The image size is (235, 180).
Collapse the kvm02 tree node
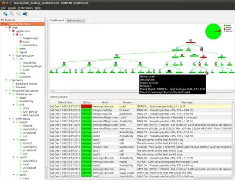[13, 122]
